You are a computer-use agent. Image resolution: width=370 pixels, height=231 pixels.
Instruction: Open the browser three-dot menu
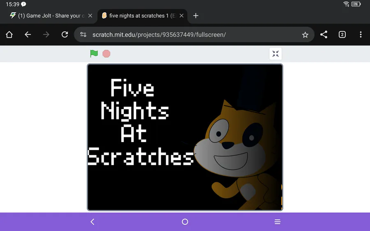(x=361, y=34)
